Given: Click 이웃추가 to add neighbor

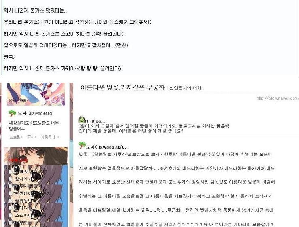Looking at the screenshot, I should 50,137.
